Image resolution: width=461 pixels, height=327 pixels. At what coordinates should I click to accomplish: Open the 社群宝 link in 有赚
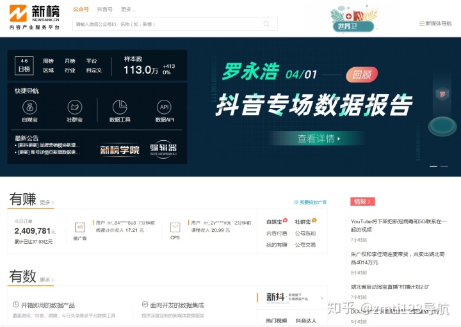(303, 221)
